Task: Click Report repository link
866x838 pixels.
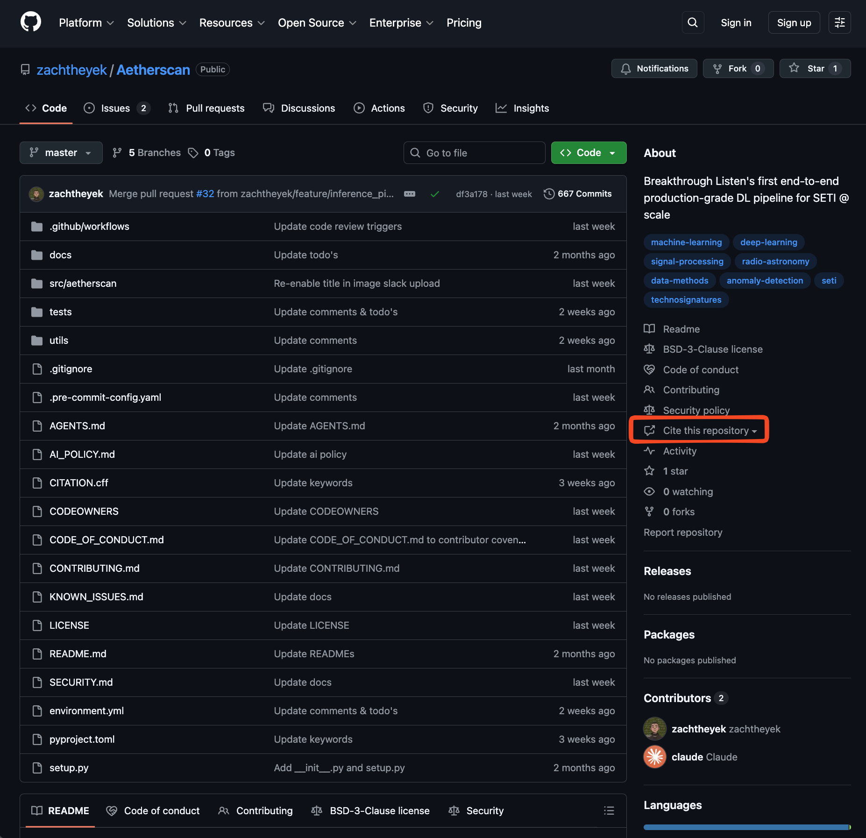Action: tap(683, 532)
